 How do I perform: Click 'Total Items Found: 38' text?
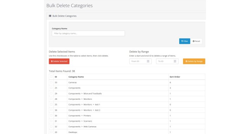click(x=62, y=71)
